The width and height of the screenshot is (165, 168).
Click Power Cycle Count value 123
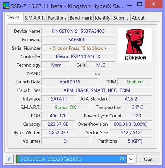pos(137,116)
